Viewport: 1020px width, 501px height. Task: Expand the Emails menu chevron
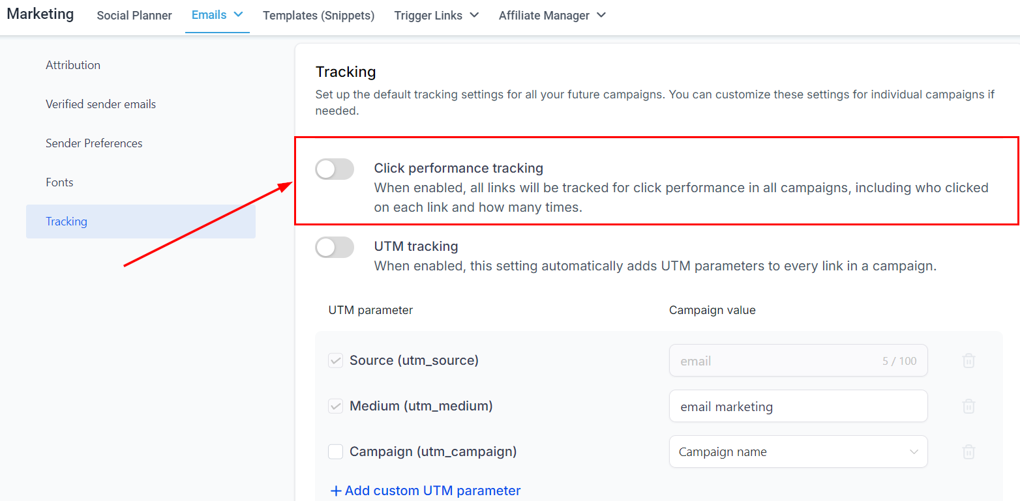pos(238,14)
